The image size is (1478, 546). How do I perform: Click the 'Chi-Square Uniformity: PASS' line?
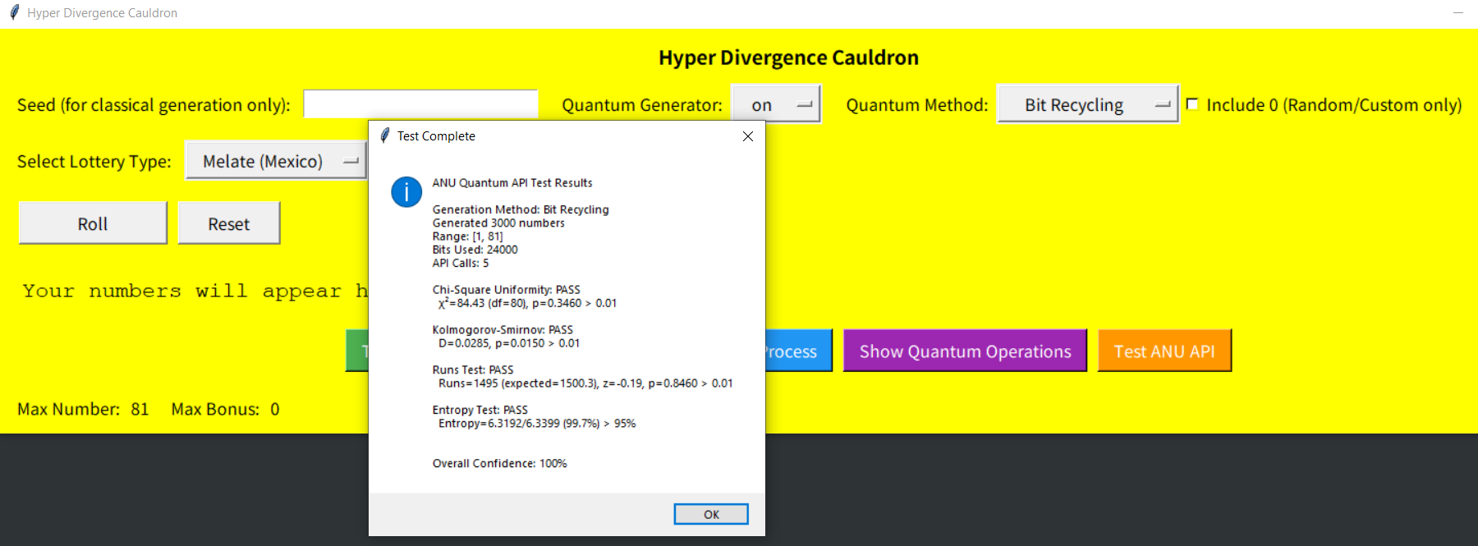click(506, 290)
